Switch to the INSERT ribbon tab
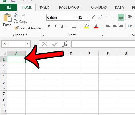135x115 pixels. tap(45, 7)
